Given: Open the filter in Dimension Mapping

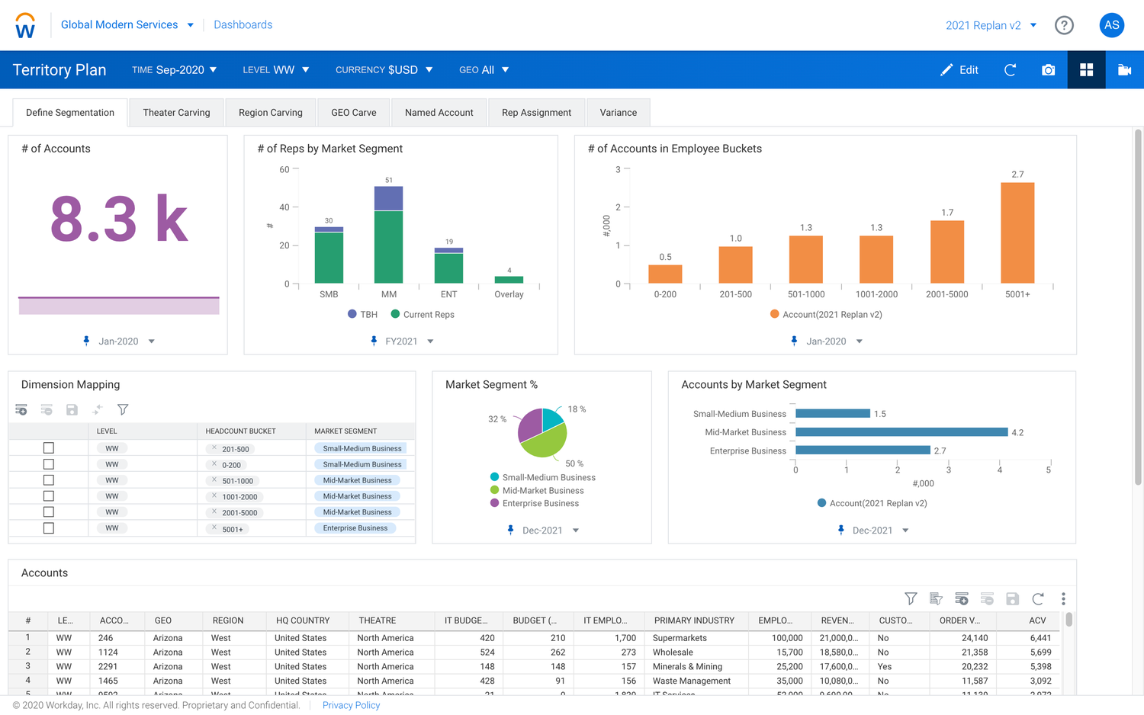Looking at the screenshot, I should click(x=123, y=409).
